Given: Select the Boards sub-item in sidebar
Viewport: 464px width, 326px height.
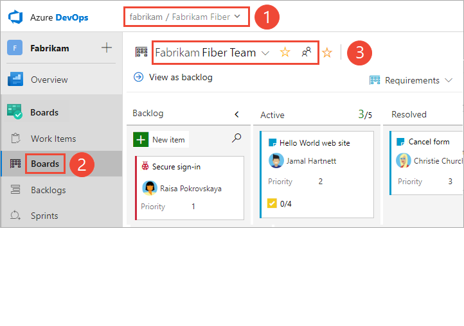Looking at the screenshot, I should point(45,164).
